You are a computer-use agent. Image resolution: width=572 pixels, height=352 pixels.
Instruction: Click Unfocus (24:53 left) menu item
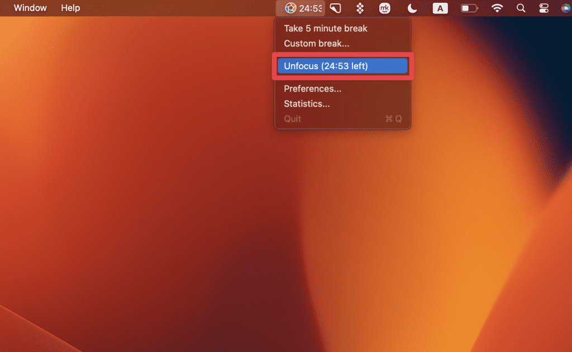click(342, 66)
